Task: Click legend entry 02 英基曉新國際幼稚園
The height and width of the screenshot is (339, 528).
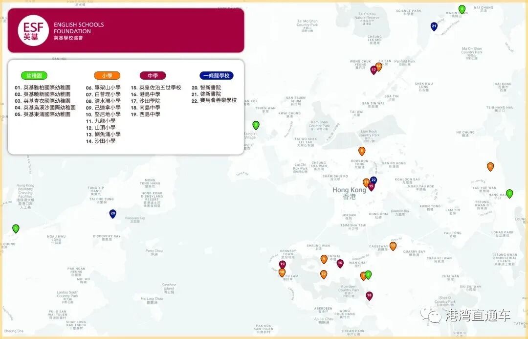Action: click(x=43, y=94)
